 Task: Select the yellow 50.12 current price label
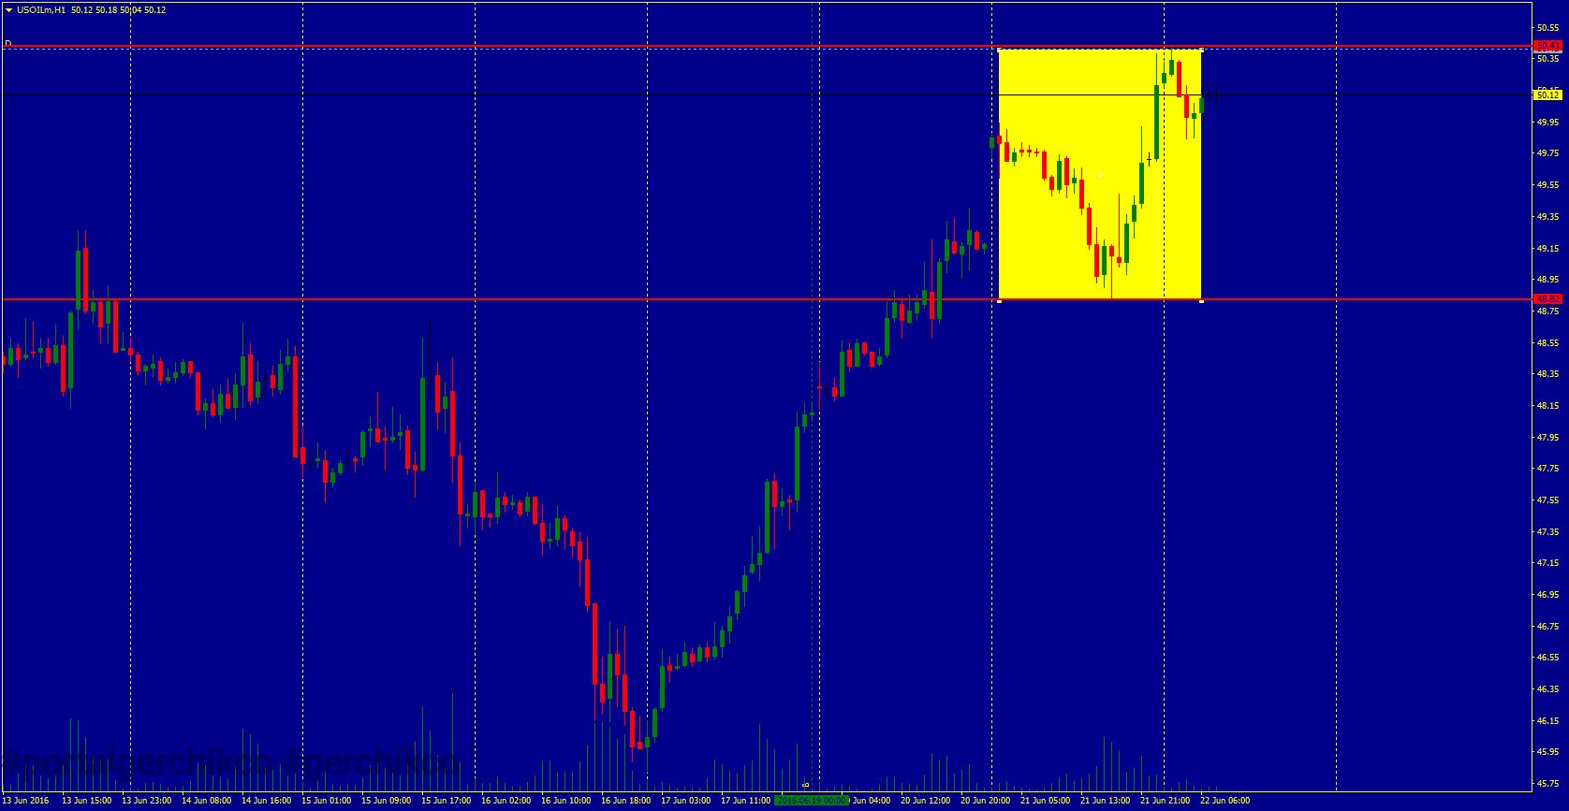(x=1547, y=94)
